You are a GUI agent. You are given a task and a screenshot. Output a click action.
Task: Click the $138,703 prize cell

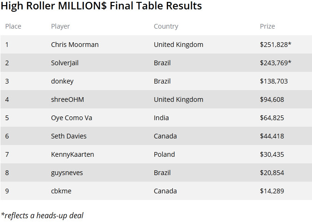(x=274, y=81)
